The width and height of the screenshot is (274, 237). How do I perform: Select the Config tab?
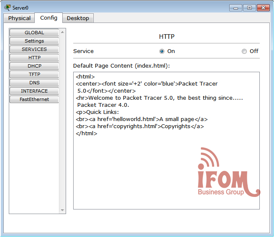coord(49,18)
